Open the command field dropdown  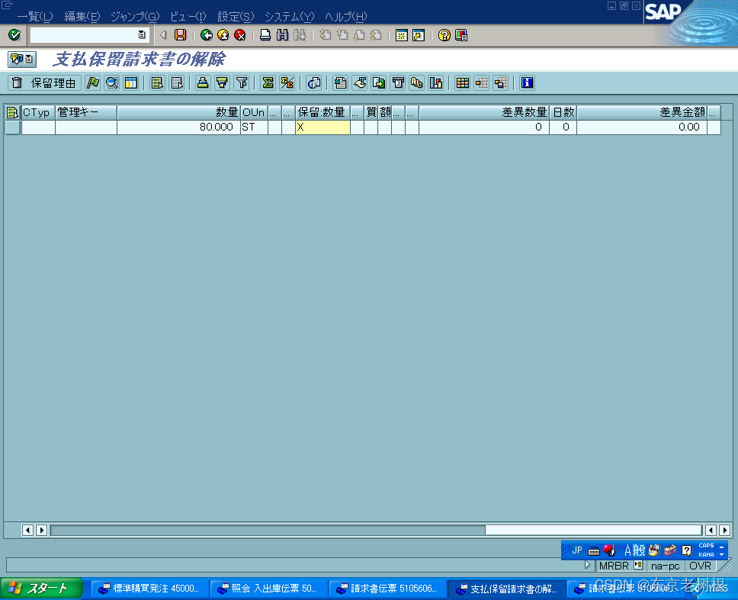[142, 34]
